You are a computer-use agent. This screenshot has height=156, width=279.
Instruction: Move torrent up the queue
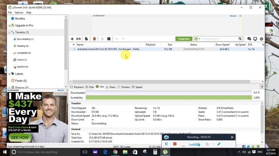117,39
